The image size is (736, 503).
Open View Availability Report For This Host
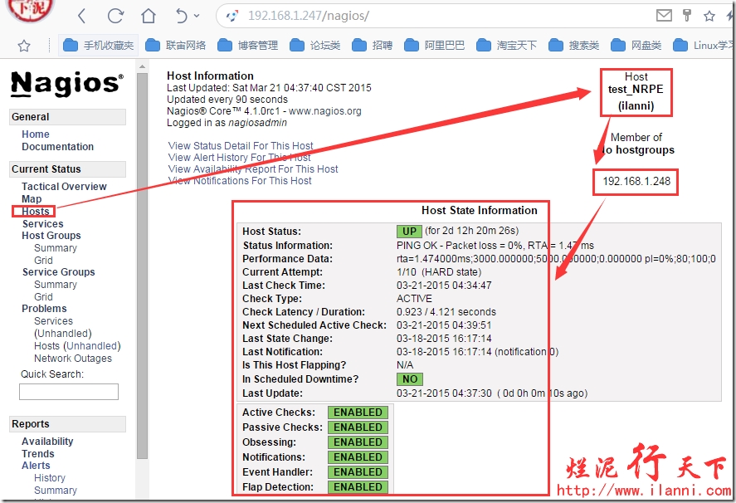[253, 169]
